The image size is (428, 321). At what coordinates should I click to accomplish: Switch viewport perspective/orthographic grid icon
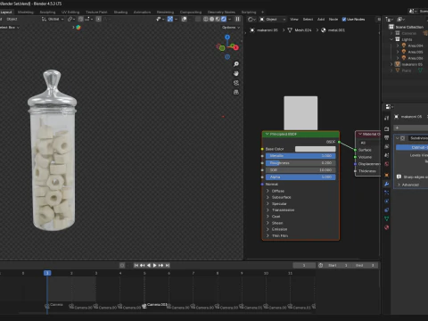coord(236,92)
